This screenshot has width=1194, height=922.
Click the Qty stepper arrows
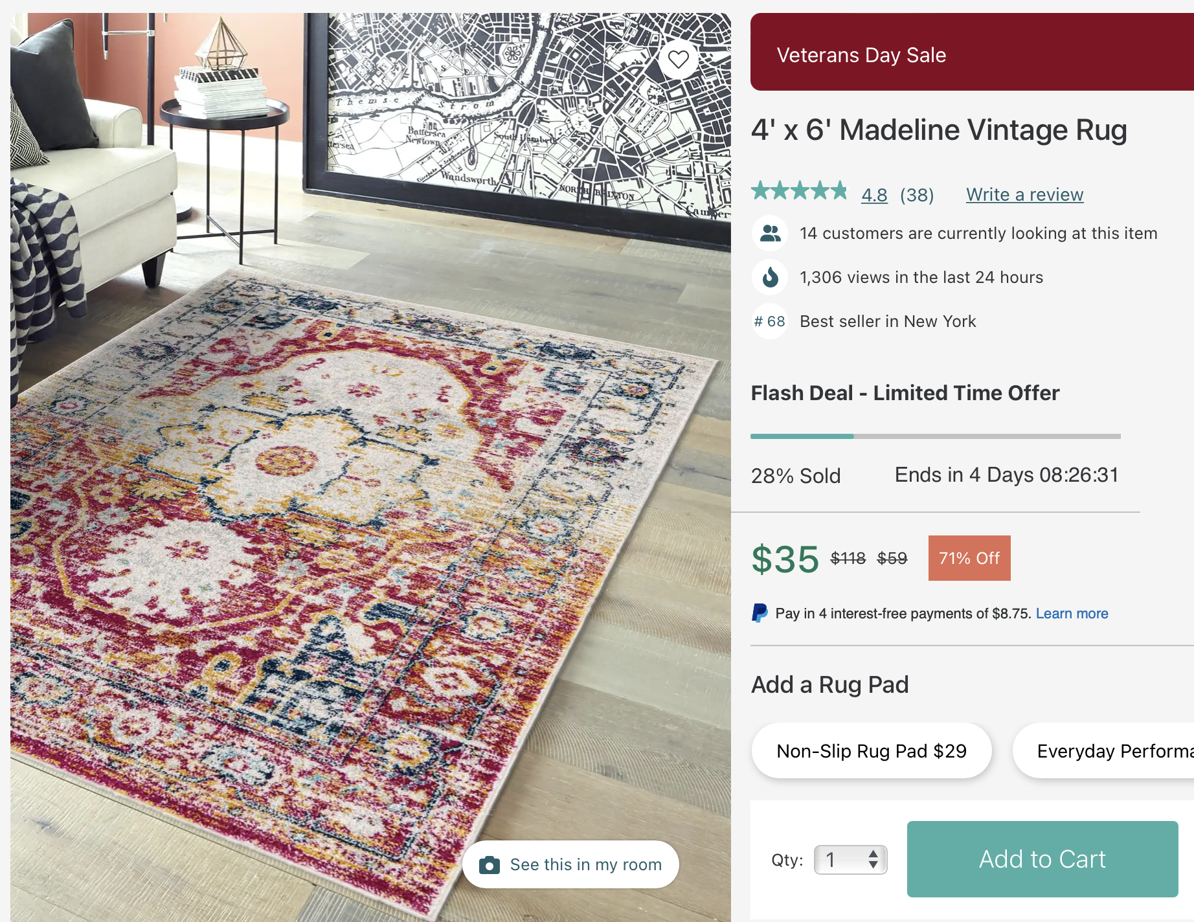point(873,860)
